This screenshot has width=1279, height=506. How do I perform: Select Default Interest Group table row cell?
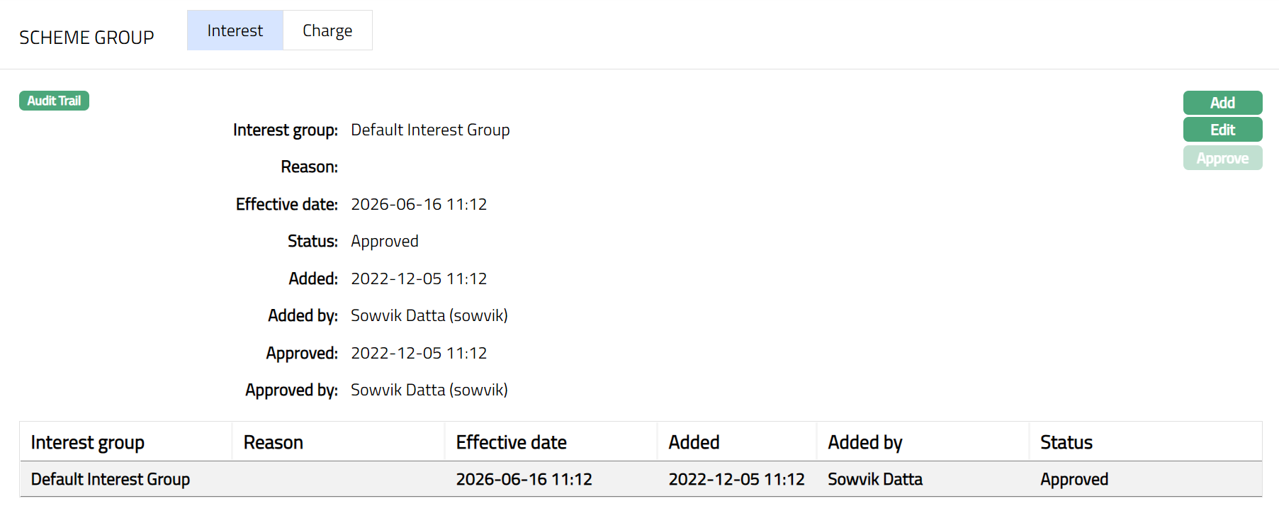click(x=111, y=479)
